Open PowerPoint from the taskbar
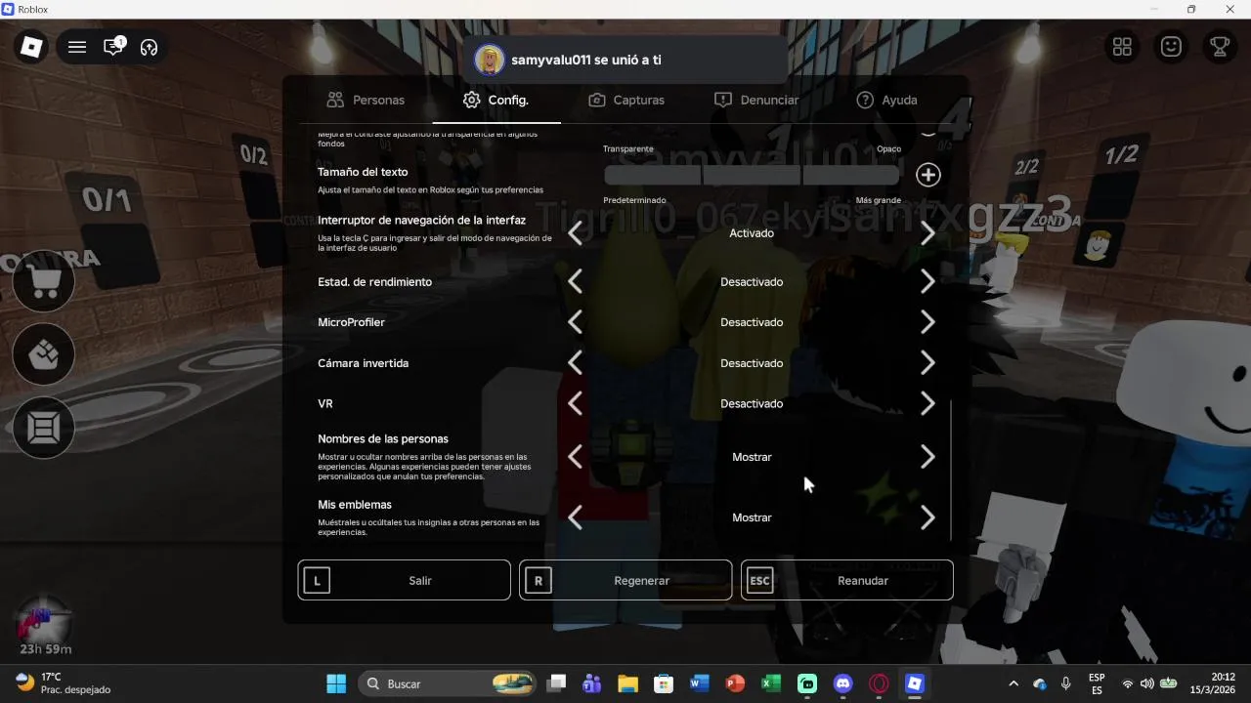1251x703 pixels. [x=735, y=683]
